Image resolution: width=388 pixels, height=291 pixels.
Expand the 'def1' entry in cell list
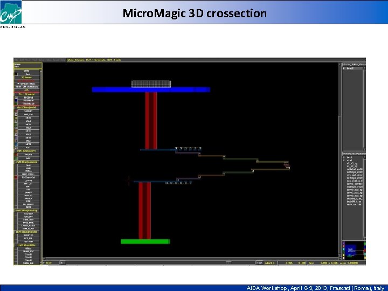click(344, 157)
